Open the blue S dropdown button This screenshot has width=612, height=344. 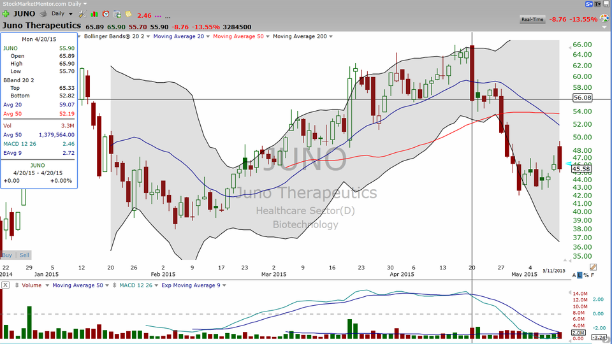tap(589, 4)
